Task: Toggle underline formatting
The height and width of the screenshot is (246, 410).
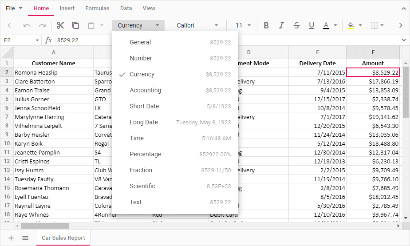Action: pyautogui.click(x=311, y=25)
